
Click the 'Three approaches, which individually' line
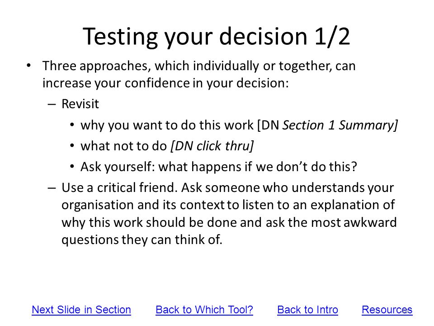[x=199, y=66]
